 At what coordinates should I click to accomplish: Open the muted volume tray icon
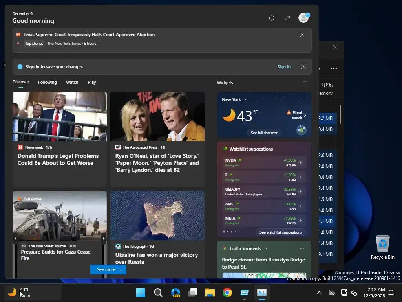(354, 293)
